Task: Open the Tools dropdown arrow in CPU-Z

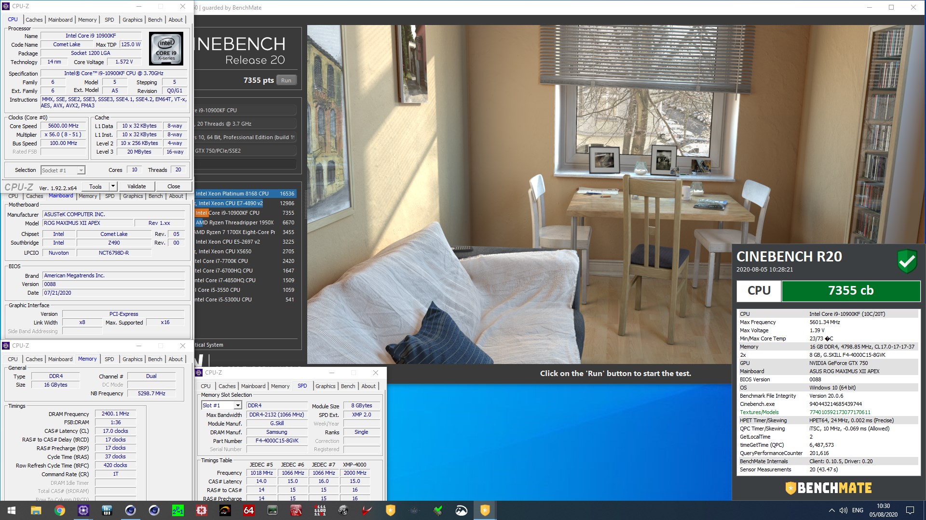Action: [113, 186]
